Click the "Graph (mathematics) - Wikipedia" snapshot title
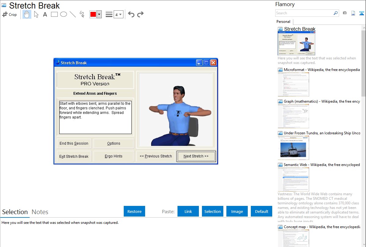This screenshot has height=247, width=366. (322, 101)
